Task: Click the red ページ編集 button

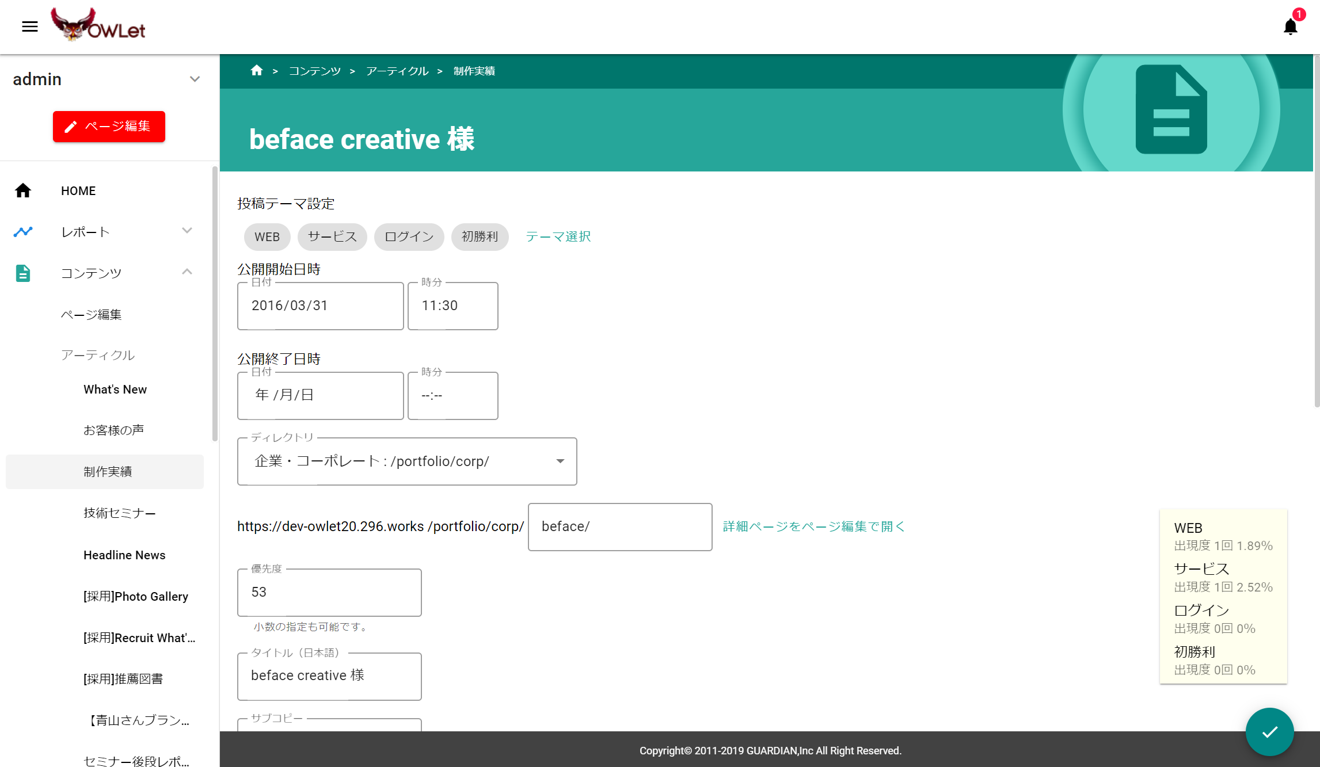Action: 109,127
